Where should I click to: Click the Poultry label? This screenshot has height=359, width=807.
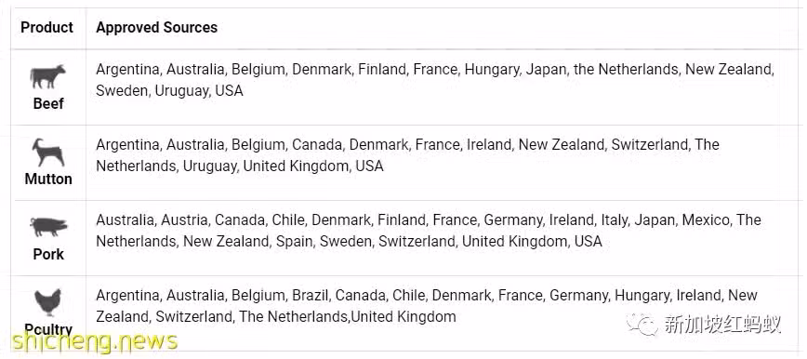click(x=48, y=329)
